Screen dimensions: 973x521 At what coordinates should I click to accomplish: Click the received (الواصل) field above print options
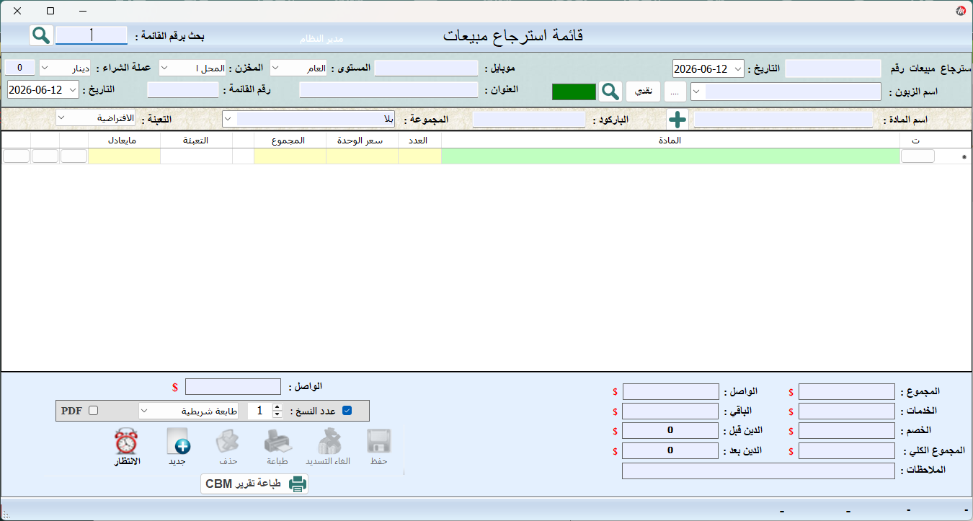(x=233, y=387)
